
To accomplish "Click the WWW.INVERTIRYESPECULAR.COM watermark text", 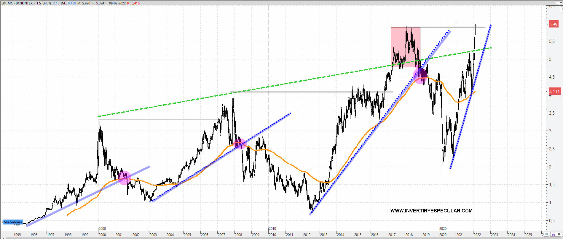I will click(x=431, y=211).
